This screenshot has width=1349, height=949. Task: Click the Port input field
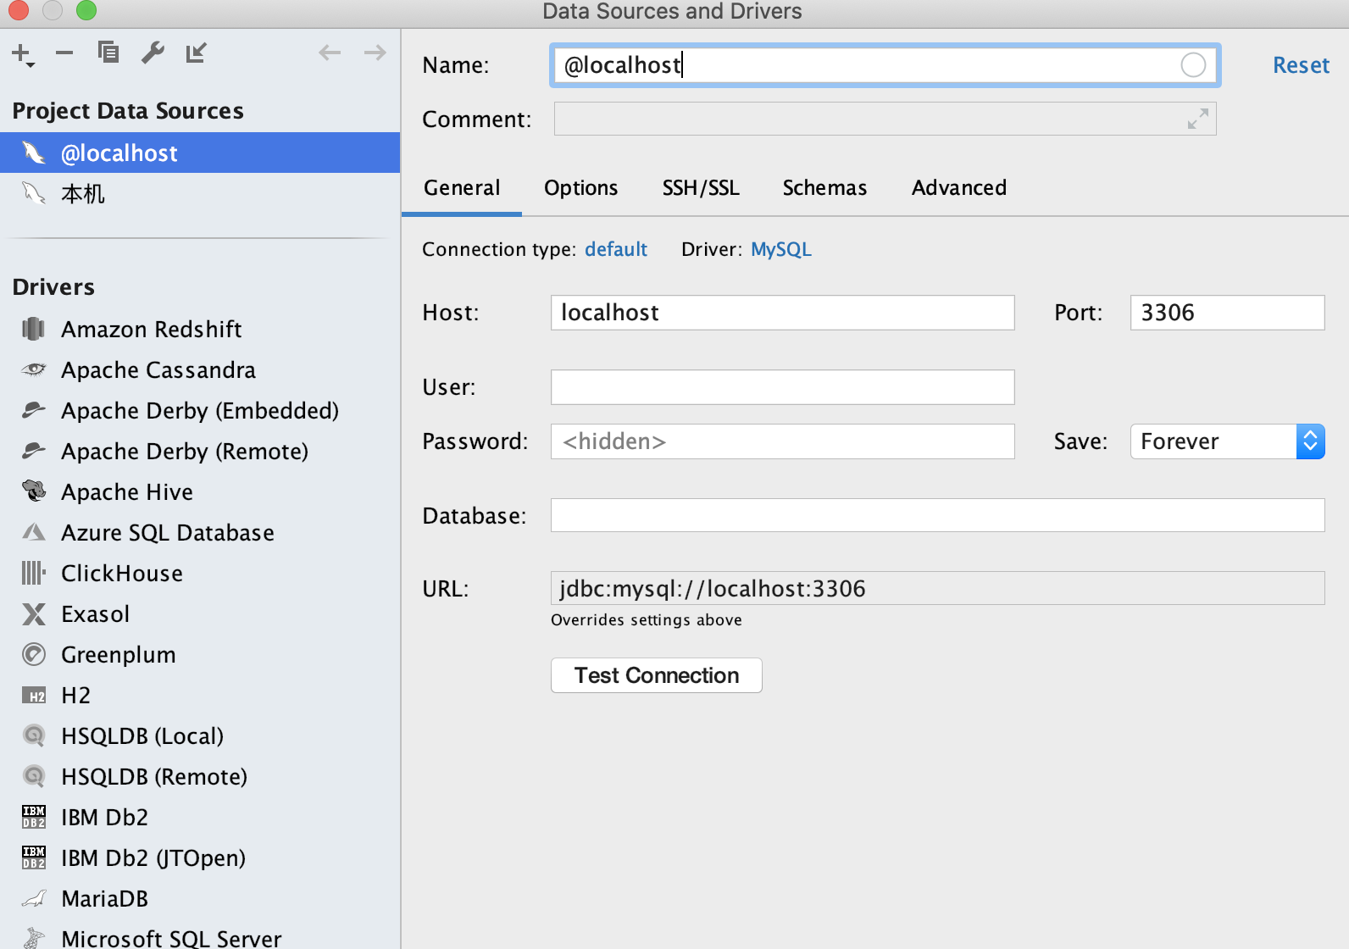(1228, 313)
